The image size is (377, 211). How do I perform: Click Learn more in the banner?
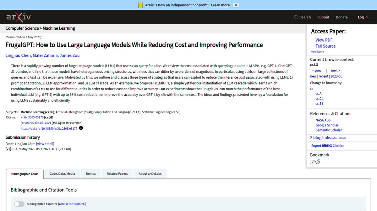(x=220, y=5)
